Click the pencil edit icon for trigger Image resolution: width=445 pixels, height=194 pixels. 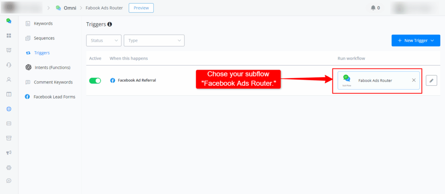(x=431, y=80)
